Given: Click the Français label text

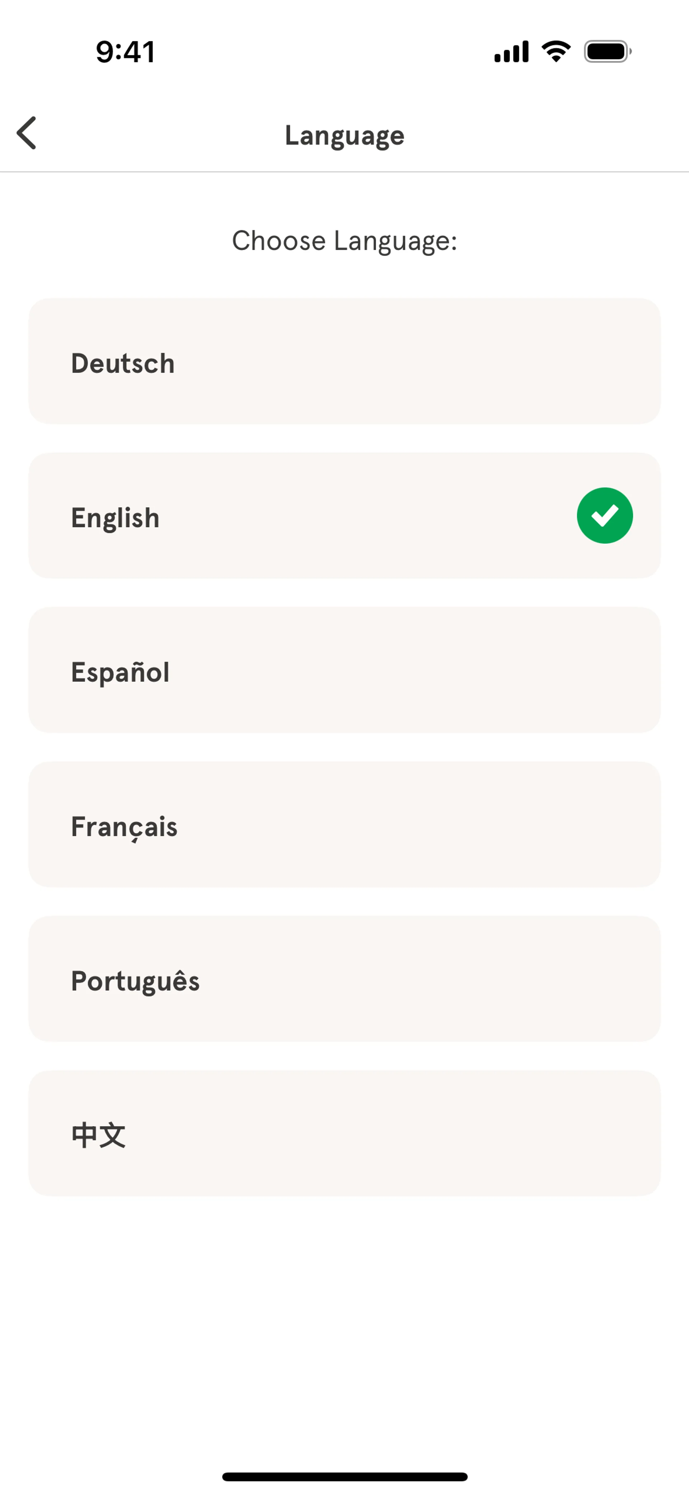Looking at the screenshot, I should (124, 827).
